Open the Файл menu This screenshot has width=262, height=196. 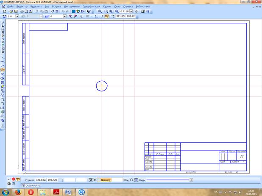pos(10,7)
